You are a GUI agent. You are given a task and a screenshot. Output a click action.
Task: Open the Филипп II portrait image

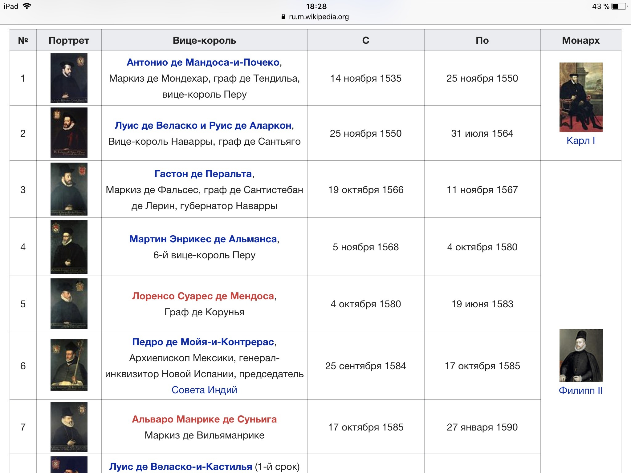point(581,356)
